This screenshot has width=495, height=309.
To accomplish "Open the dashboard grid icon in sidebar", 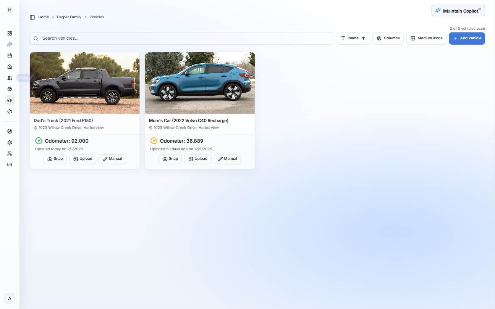I will coord(10,33).
